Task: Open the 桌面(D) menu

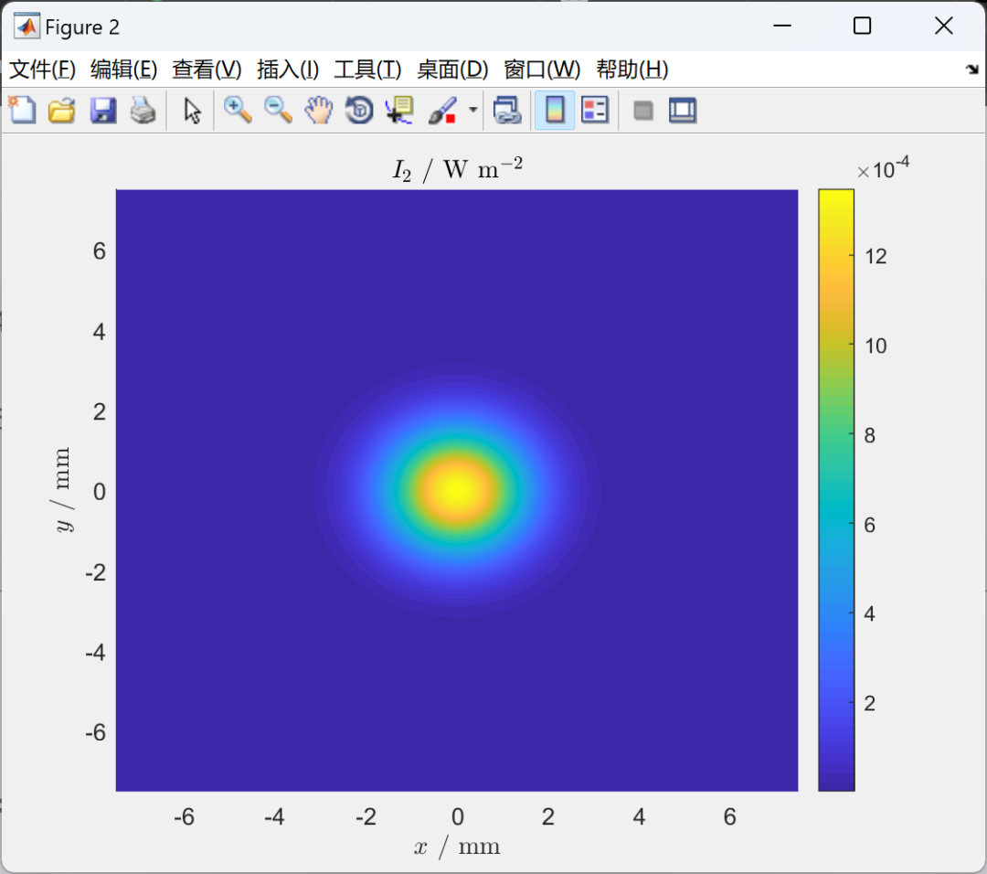Action: 452,69
